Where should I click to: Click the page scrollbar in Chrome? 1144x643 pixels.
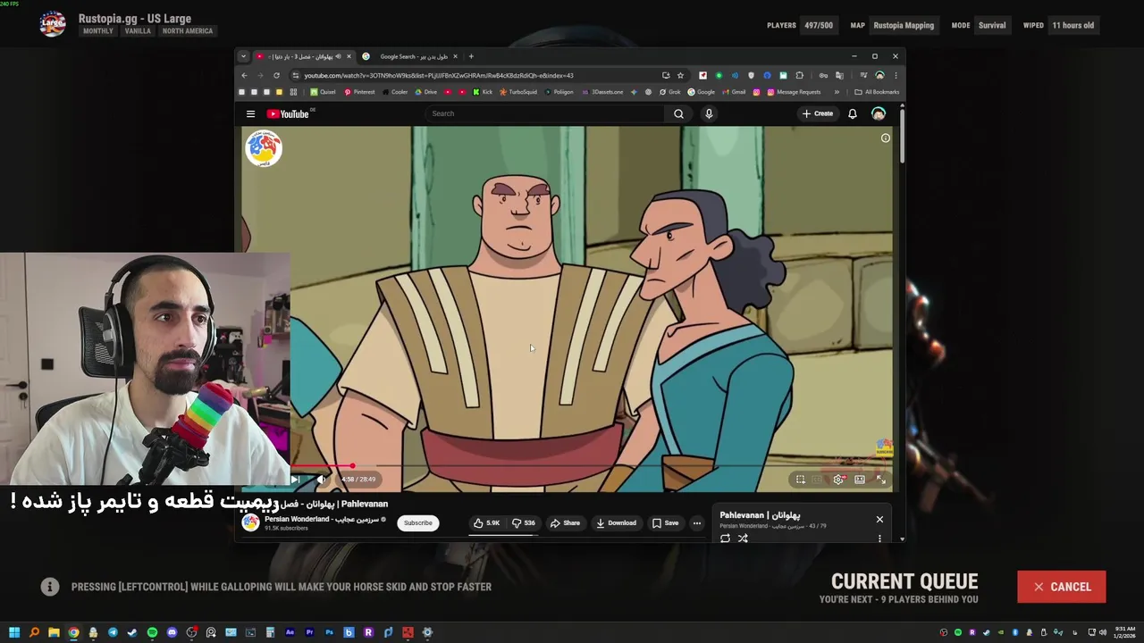[902, 134]
